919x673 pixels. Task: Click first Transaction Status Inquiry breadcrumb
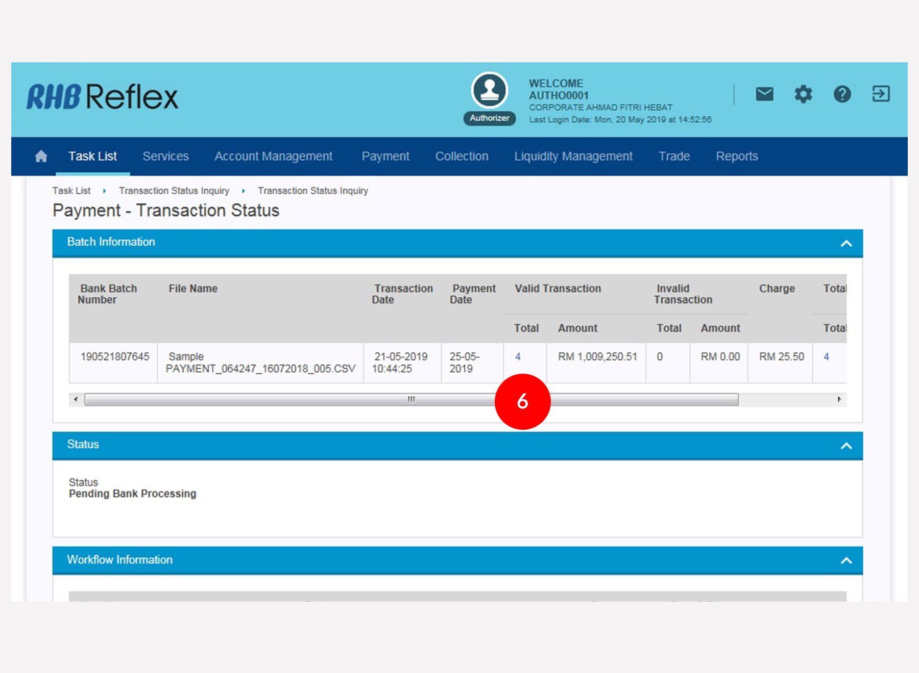(174, 191)
